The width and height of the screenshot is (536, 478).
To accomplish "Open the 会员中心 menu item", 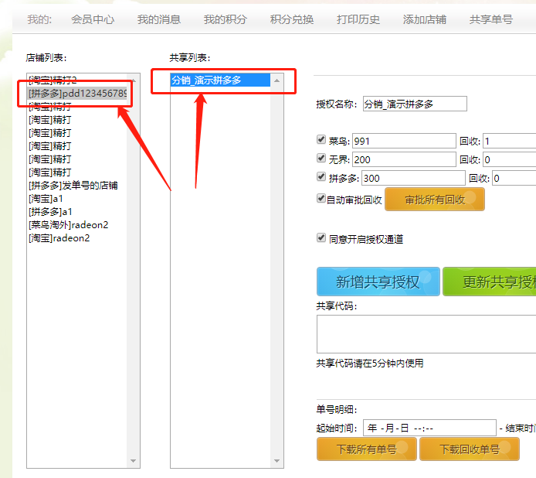I will tap(92, 19).
